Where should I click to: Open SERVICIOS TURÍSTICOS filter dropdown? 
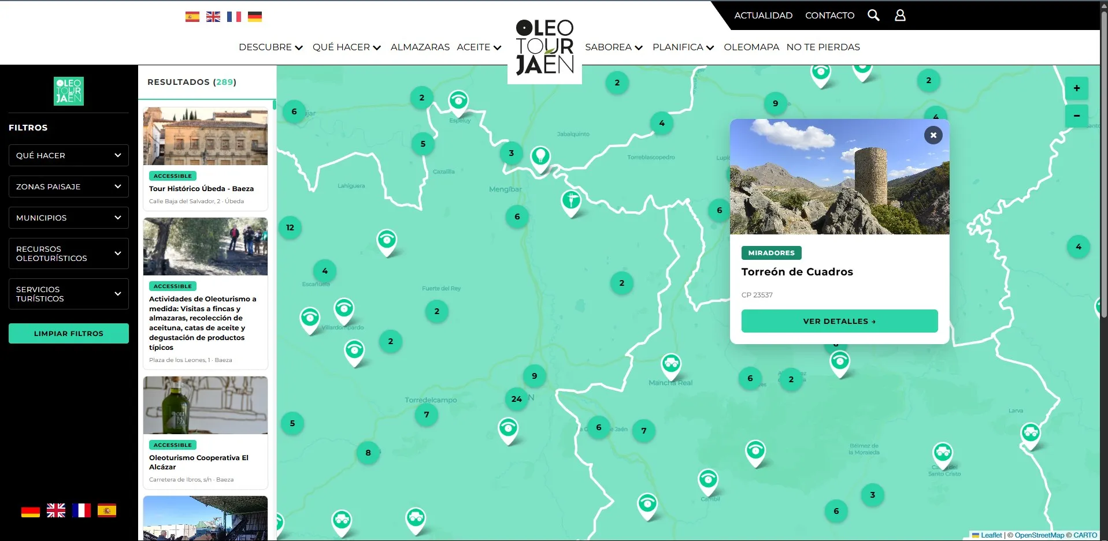[x=69, y=294]
